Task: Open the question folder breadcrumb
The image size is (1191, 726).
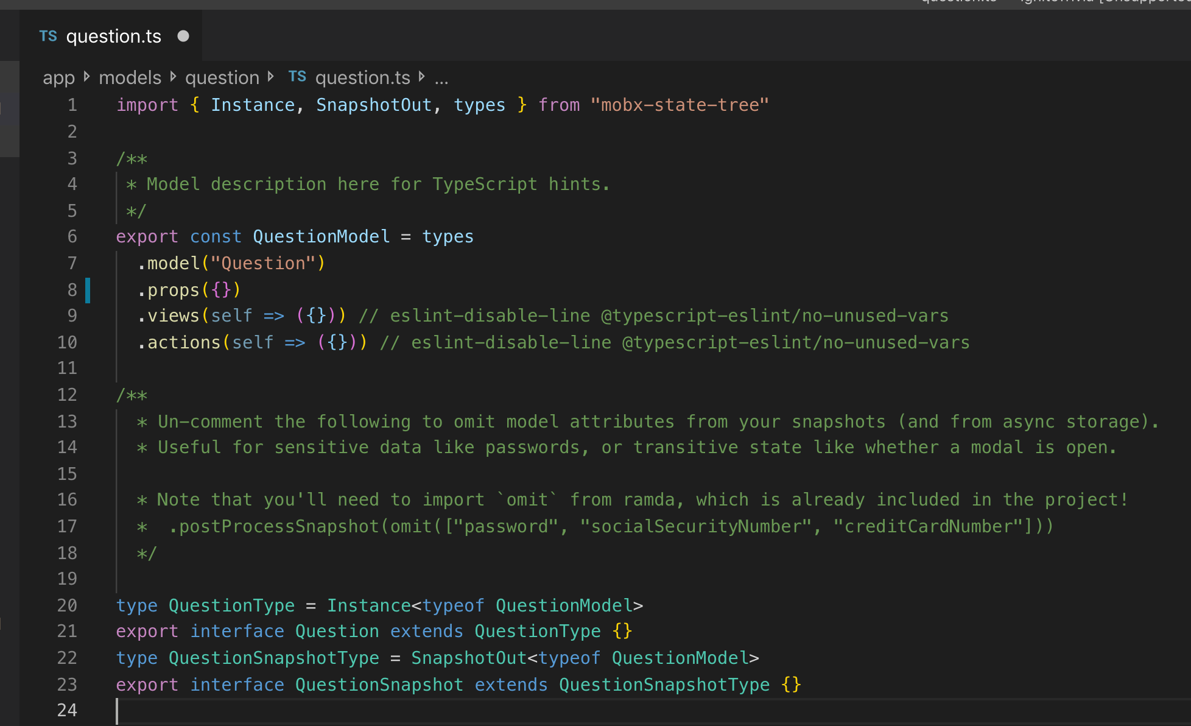Action: (x=222, y=78)
